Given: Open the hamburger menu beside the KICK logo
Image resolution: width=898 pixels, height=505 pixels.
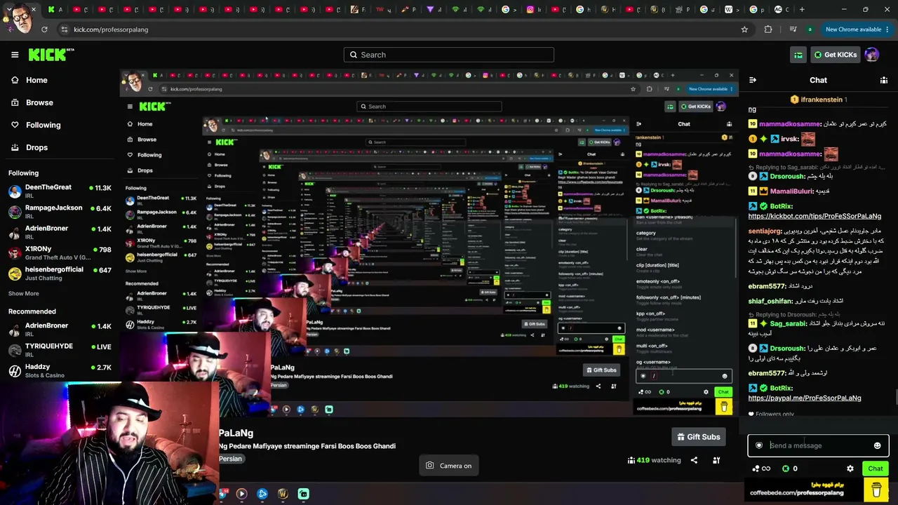Looking at the screenshot, I should click(15, 55).
